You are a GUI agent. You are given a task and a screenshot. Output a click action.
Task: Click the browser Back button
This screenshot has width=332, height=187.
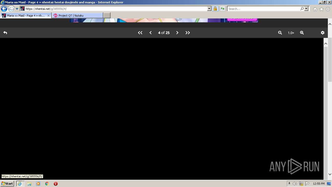tap(4, 9)
